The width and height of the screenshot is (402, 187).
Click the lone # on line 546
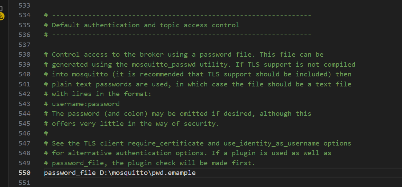[x=46, y=133]
